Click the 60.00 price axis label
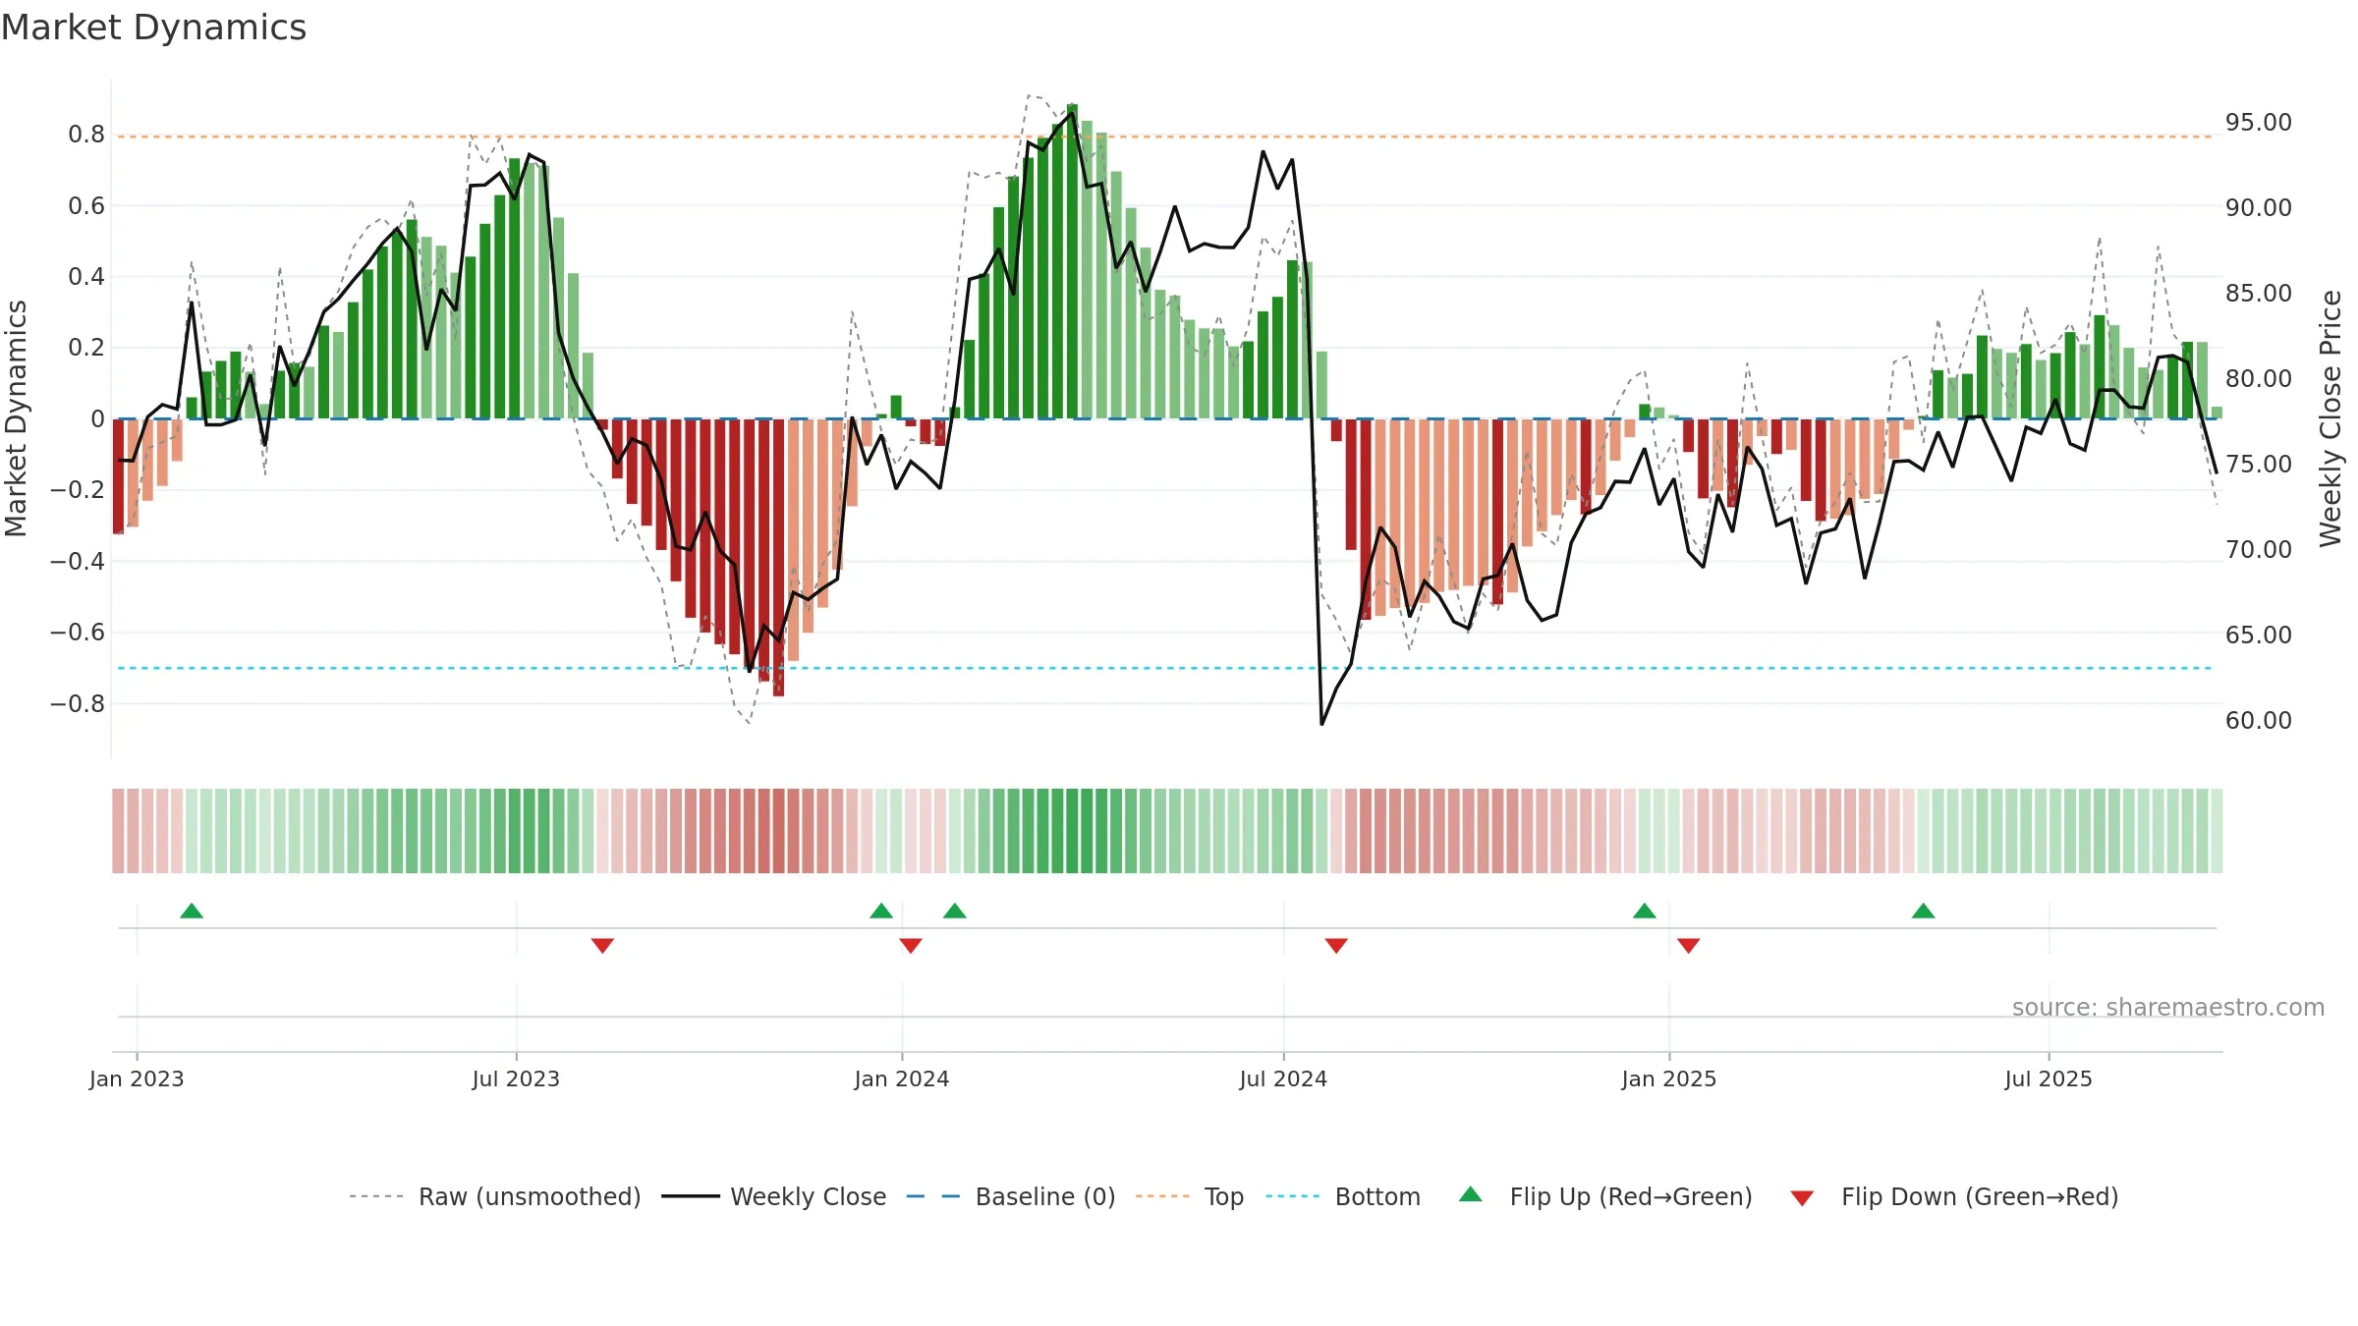 pos(2259,721)
